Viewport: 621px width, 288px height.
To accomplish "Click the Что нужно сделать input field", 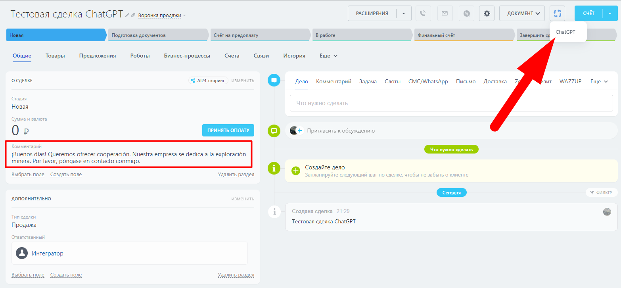I will pyautogui.click(x=451, y=103).
